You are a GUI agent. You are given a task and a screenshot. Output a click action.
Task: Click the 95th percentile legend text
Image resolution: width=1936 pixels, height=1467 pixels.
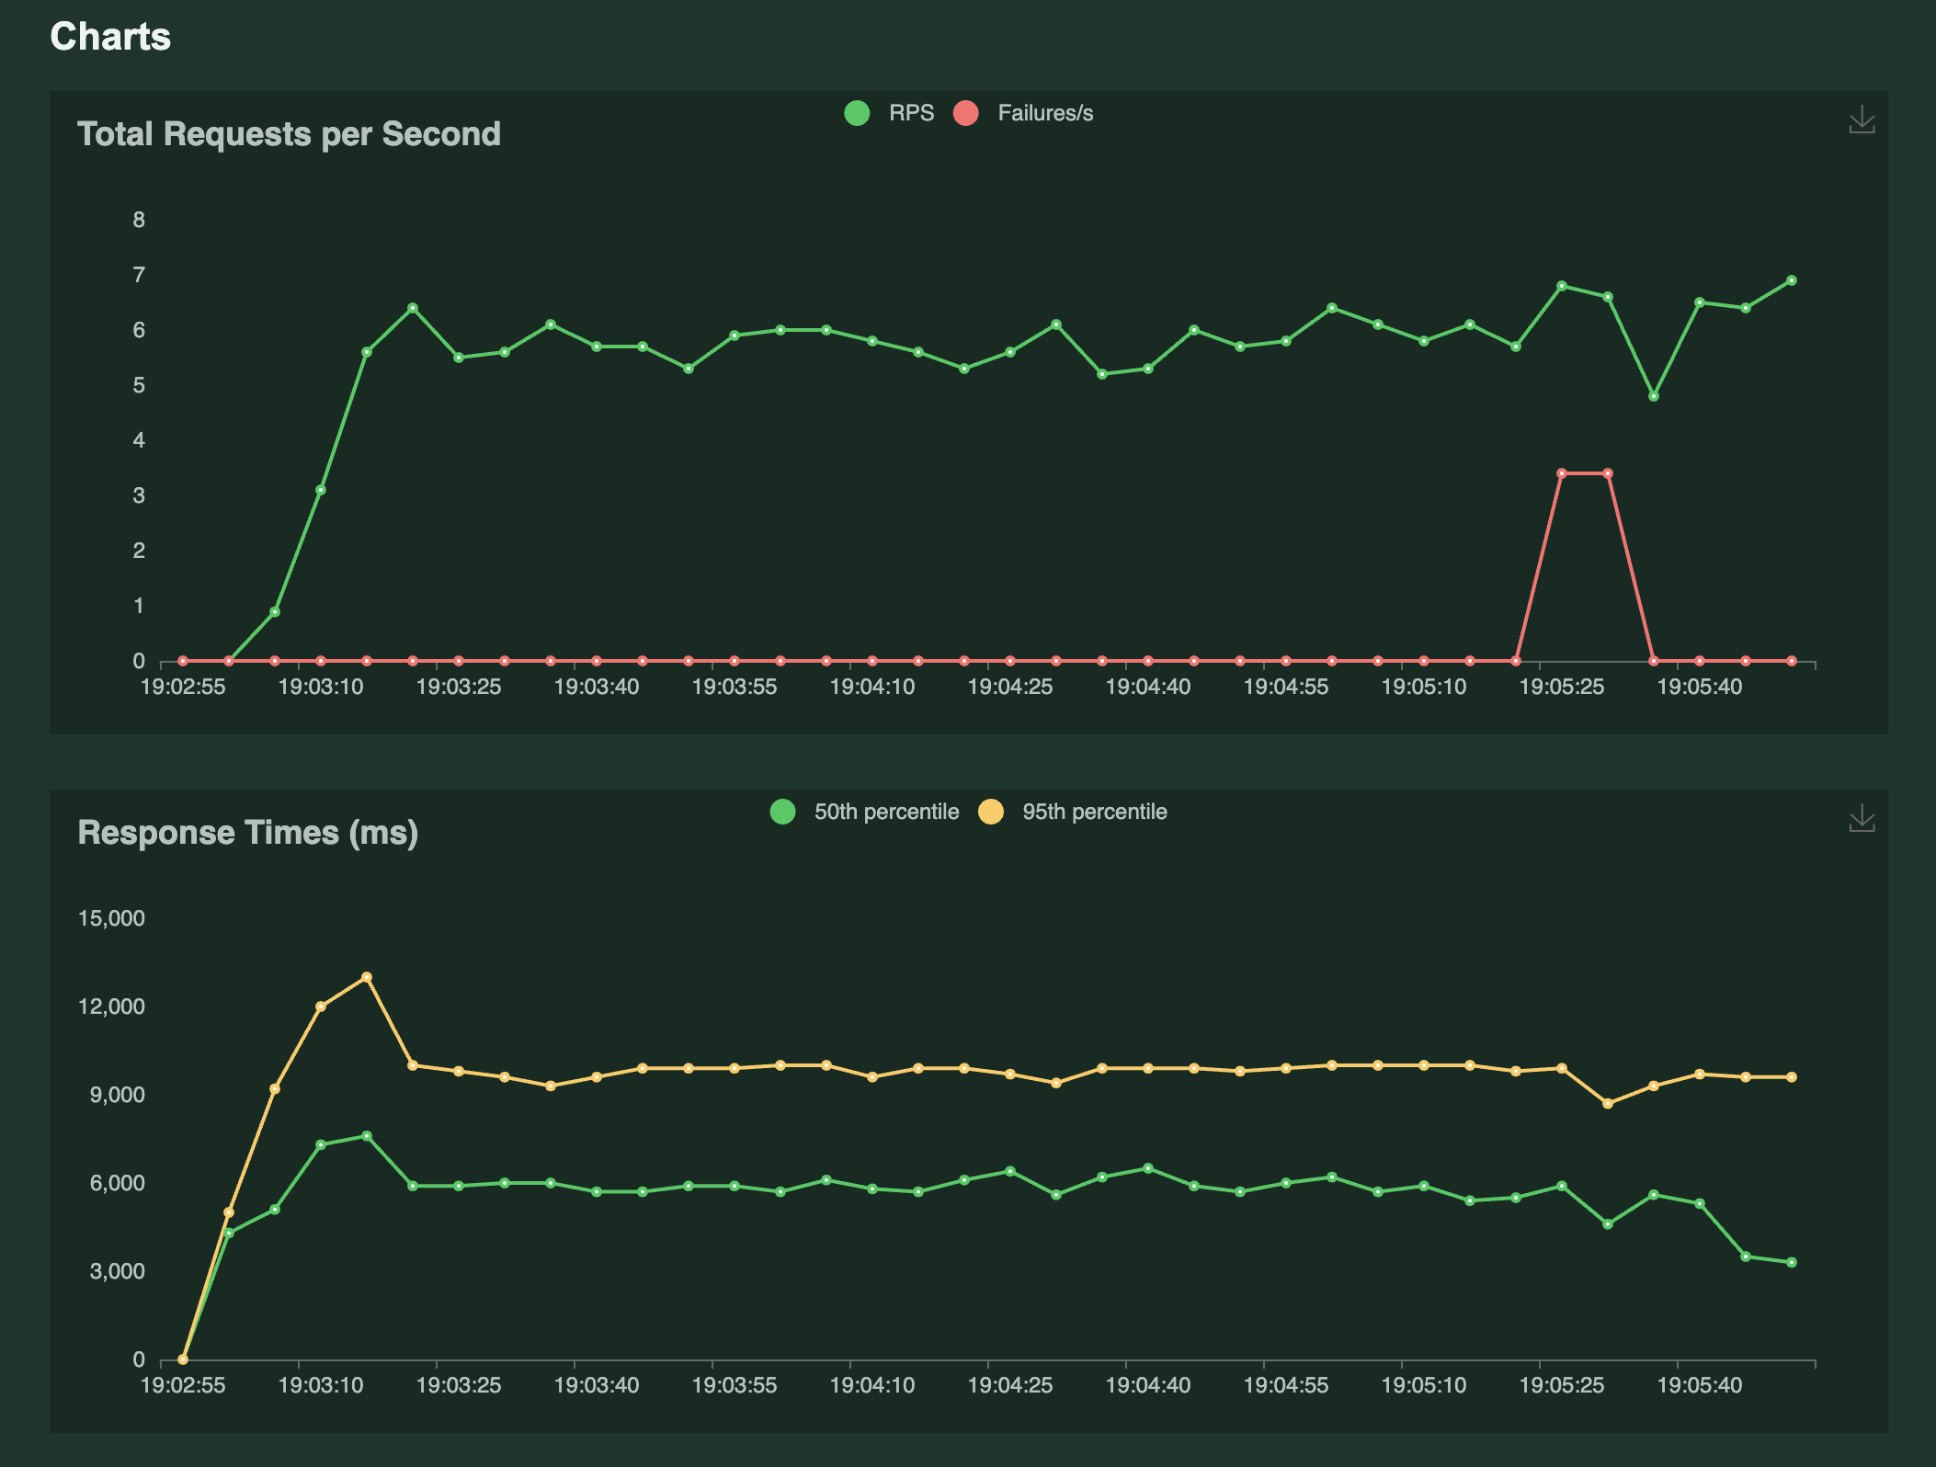(x=1094, y=812)
